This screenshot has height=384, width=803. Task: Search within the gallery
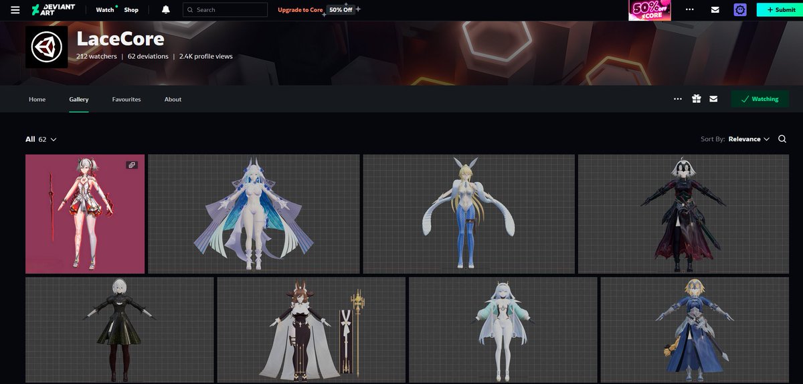(782, 139)
